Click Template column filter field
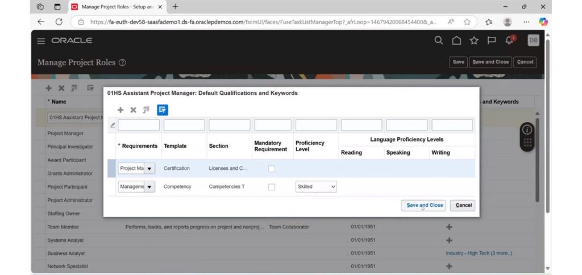This screenshot has width=582, height=275. click(184, 125)
